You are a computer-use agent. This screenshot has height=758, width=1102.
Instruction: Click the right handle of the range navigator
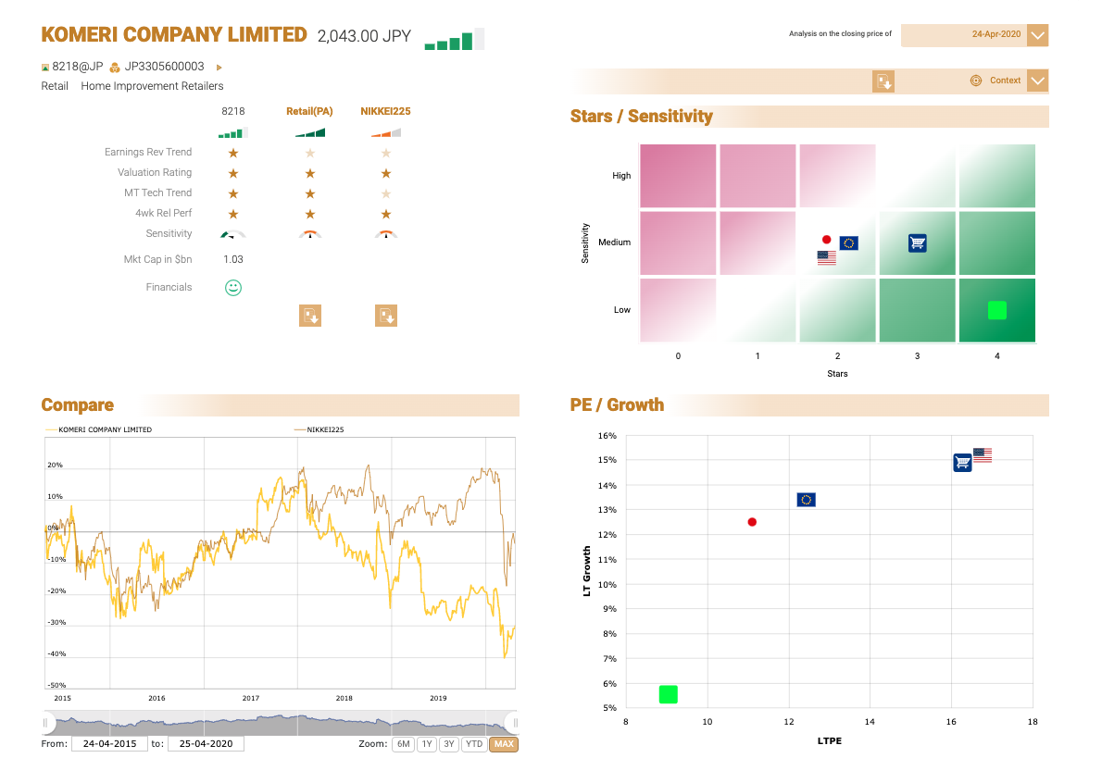515,722
